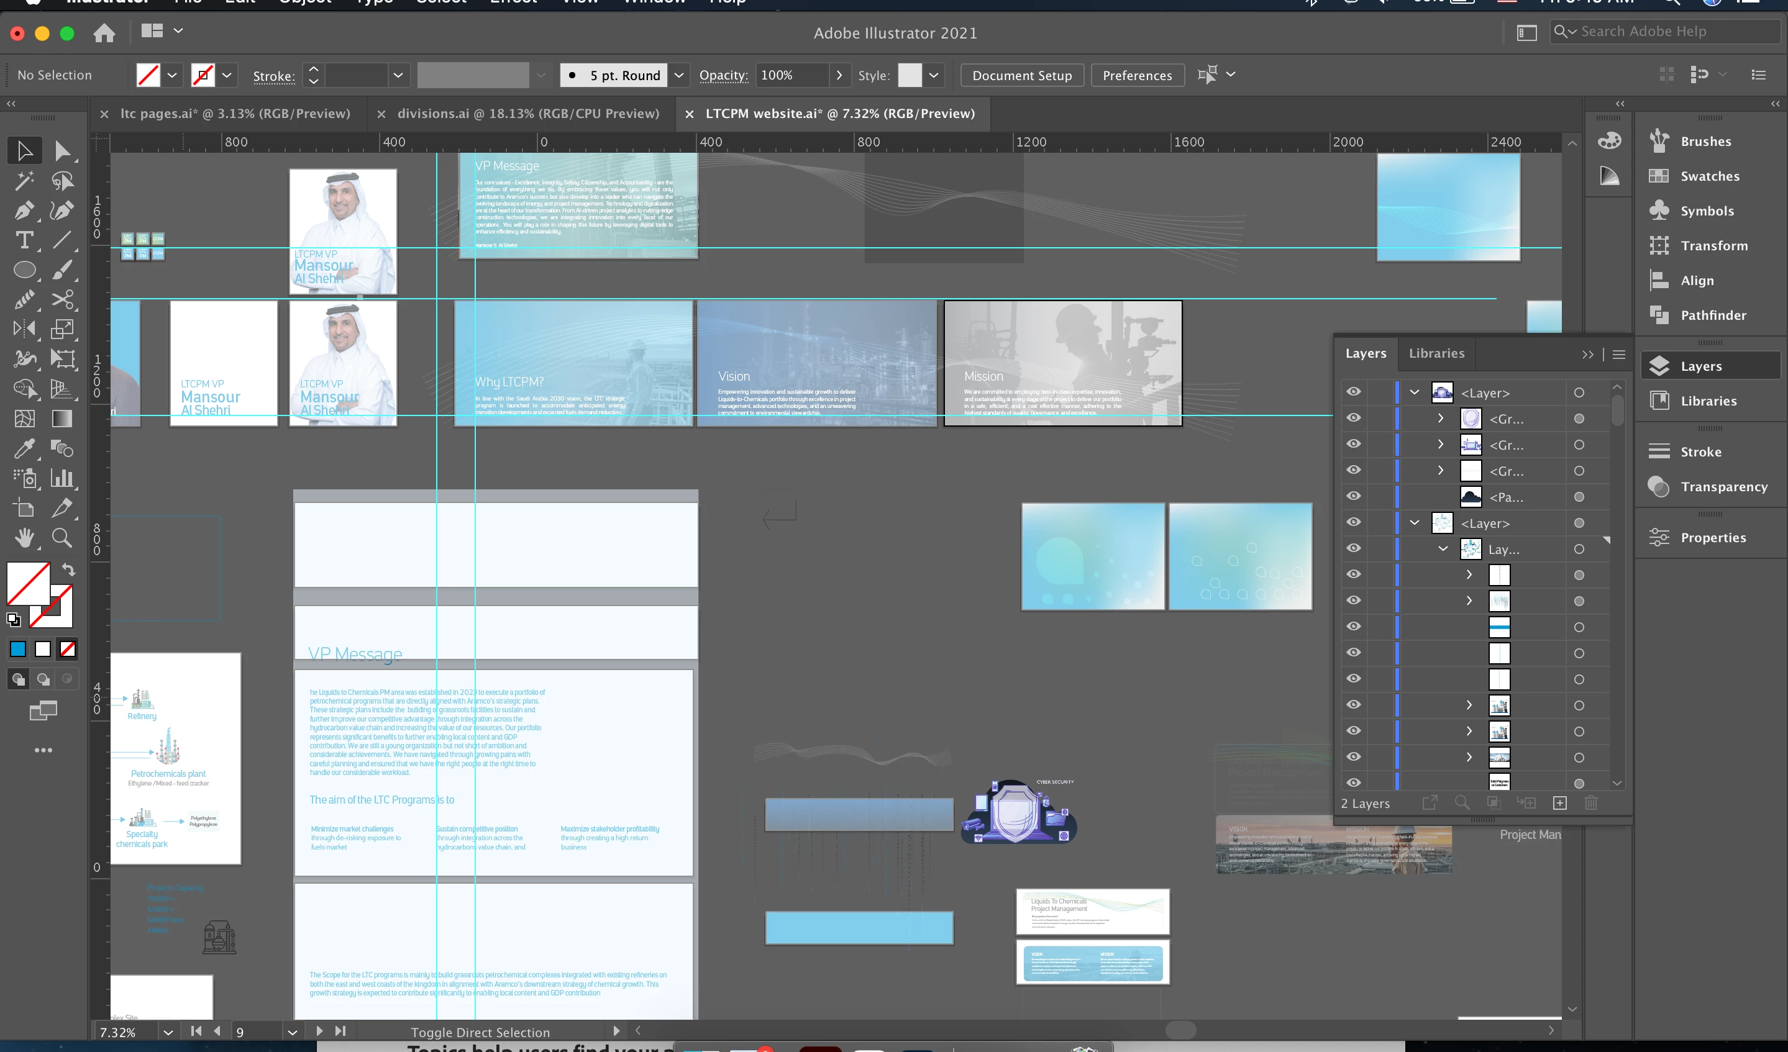Toggle visibility of top <Layer>

[1354, 392]
